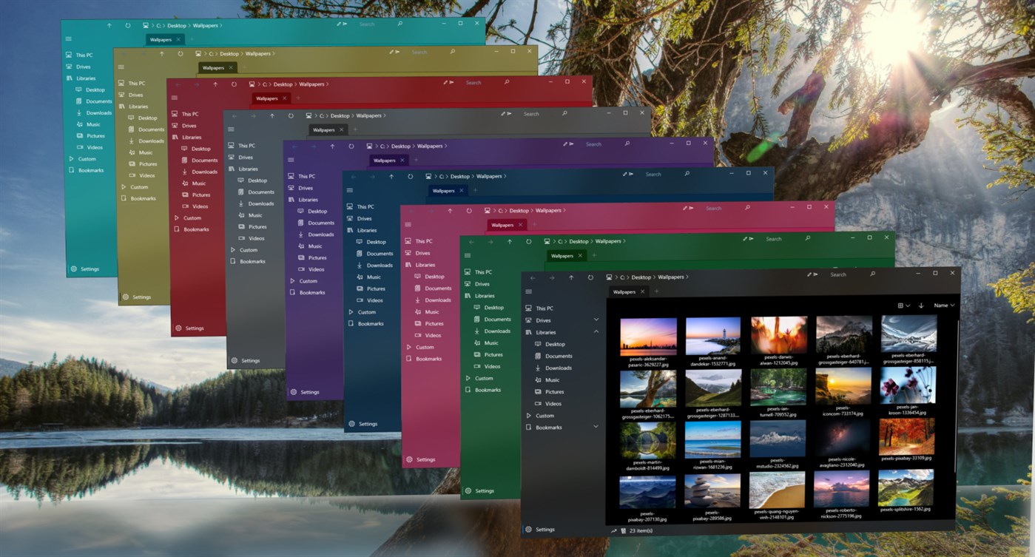Select the Wallpapers tab in the black window
1035x557 pixels.
pyautogui.click(x=624, y=292)
